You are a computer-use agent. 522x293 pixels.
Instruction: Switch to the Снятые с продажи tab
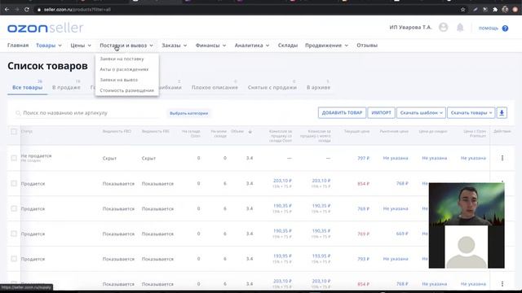click(x=272, y=87)
